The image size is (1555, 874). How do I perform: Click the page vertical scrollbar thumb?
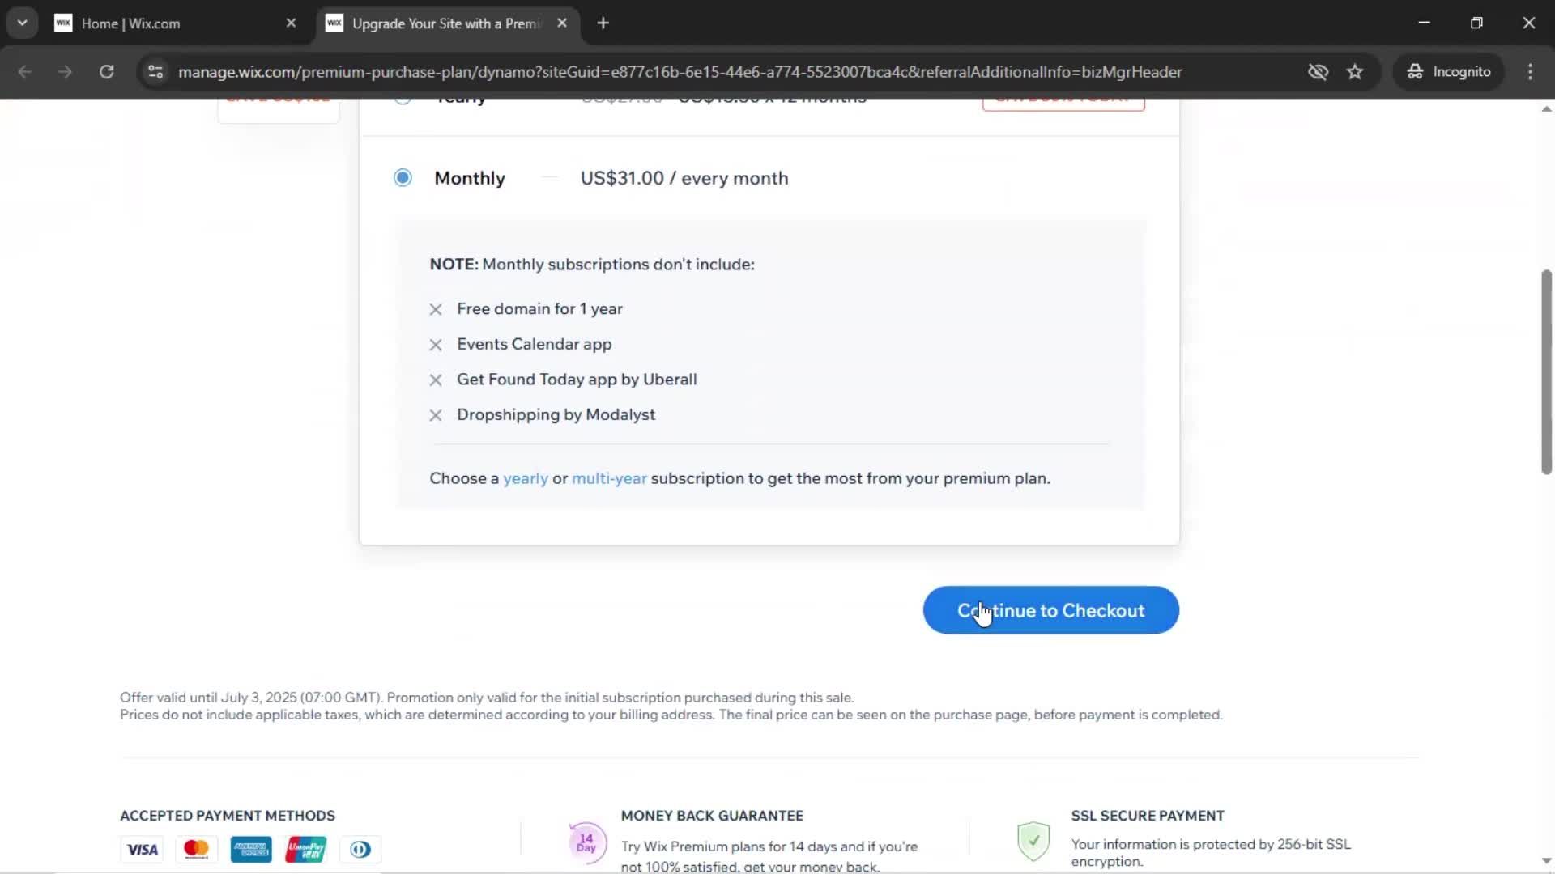click(1546, 372)
